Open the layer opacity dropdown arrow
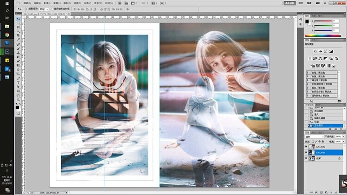The image size is (347, 195). coord(343,137)
